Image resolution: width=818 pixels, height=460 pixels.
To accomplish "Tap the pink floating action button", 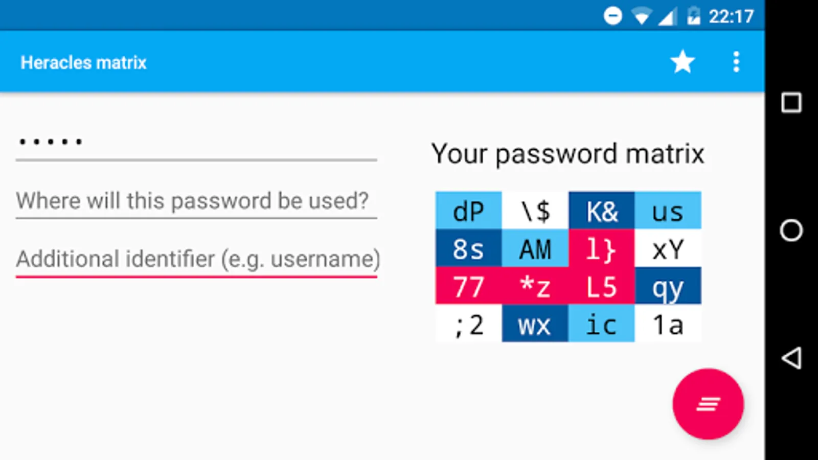I will click(708, 404).
